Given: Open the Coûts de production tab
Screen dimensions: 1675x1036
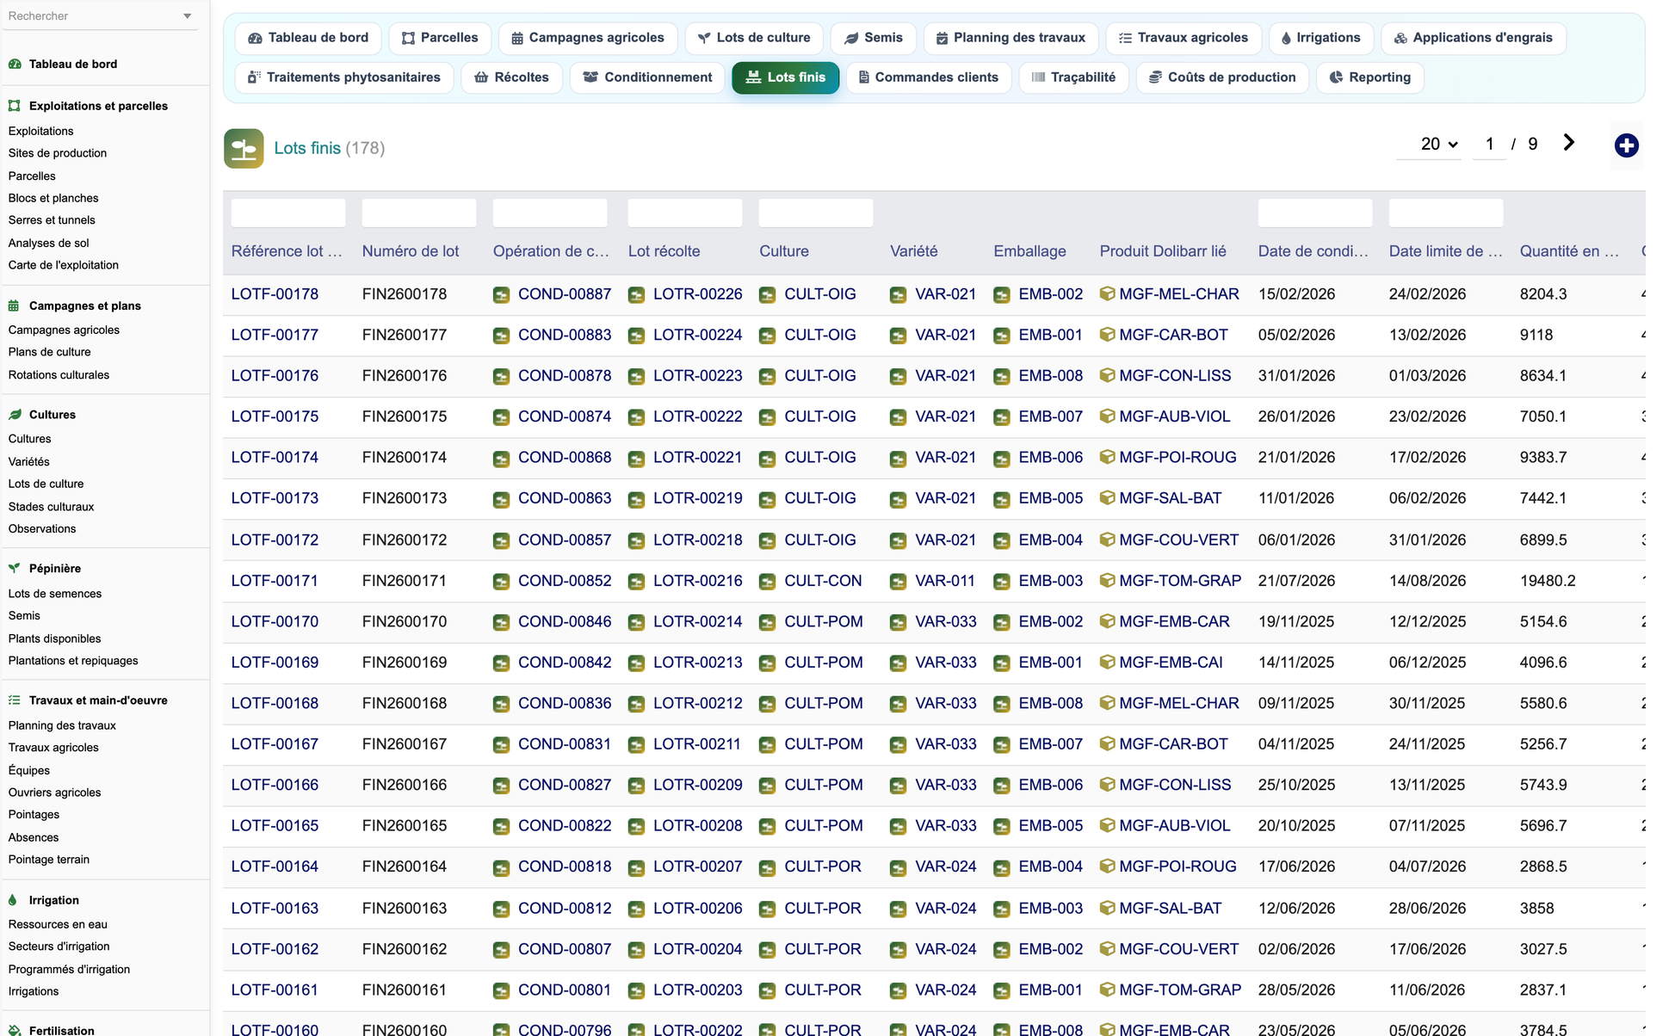Looking at the screenshot, I should click(x=1222, y=77).
